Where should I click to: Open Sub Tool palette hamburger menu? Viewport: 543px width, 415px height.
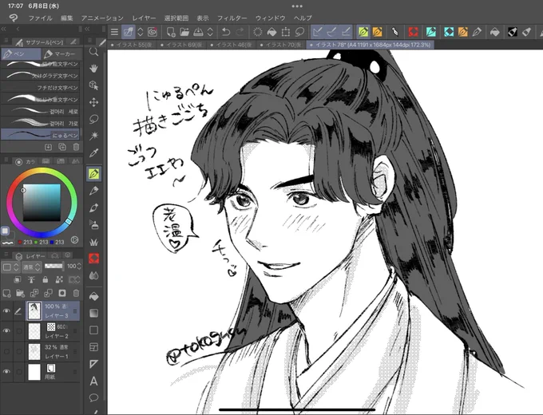pos(6,41)
